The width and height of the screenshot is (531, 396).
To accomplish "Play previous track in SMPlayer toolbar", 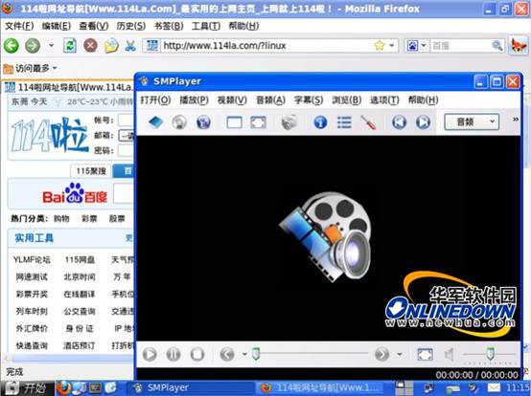I will click(400, 122).
